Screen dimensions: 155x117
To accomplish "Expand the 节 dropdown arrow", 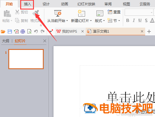I will point(119,21).
